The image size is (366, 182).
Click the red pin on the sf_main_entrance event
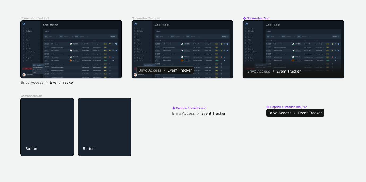(x=110, y=57)
